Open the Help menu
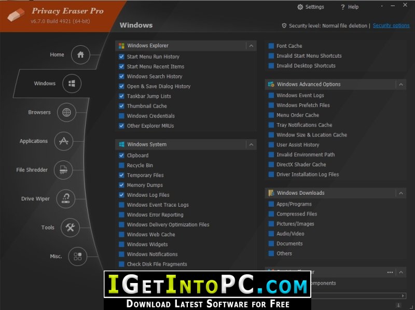Screen dimensions: 415x310 (x=350, y=7)
